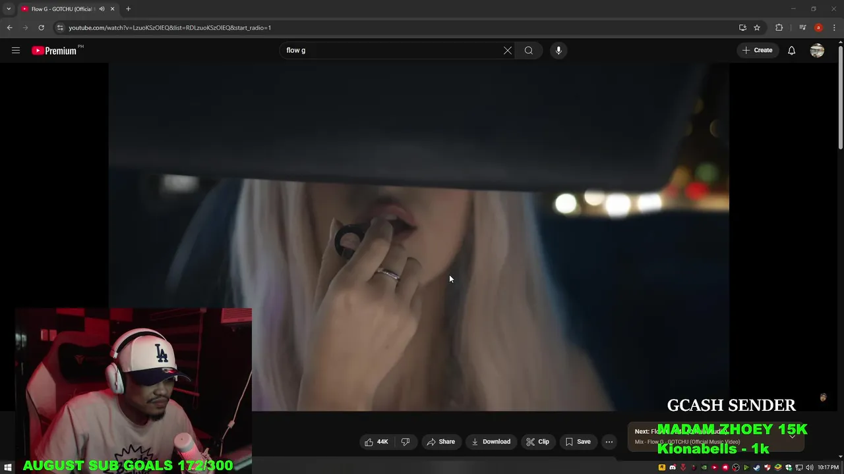Image resolution: width=844 pixels, height=474 pixels.
Task: Create a Clip of the video
Action: 537,442
